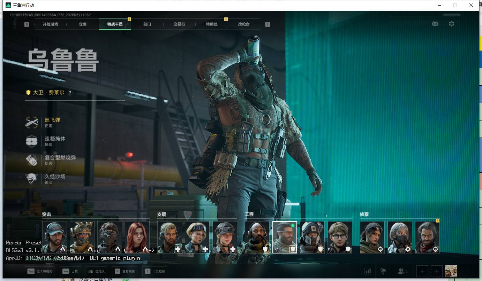Click the help question mark beside 大卫·费莱尔
This screenshot has height=281, width=482.
(x=70, y=93)
